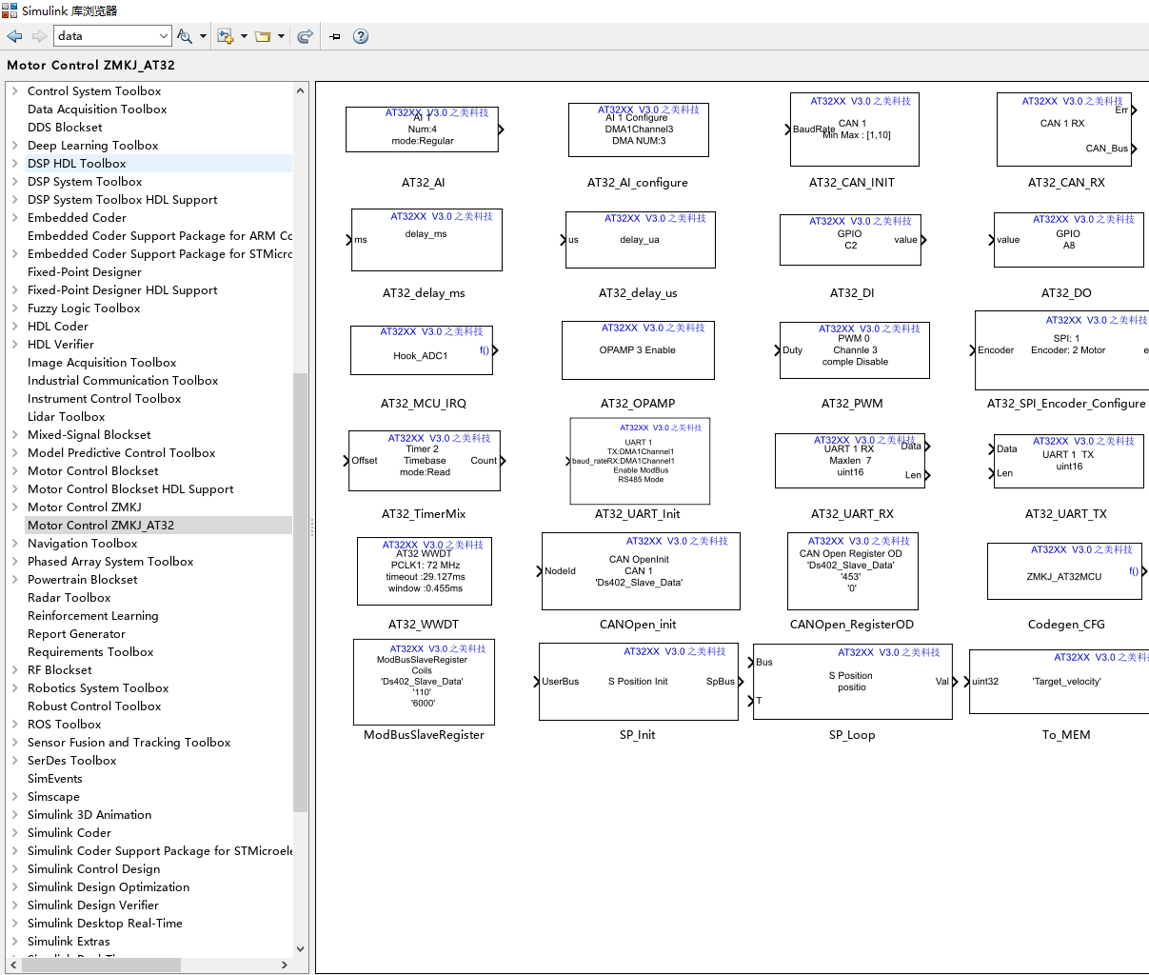Select the AT32_TimerMix block

[x=425, y=461]
